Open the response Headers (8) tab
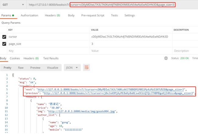 [31, 58]
